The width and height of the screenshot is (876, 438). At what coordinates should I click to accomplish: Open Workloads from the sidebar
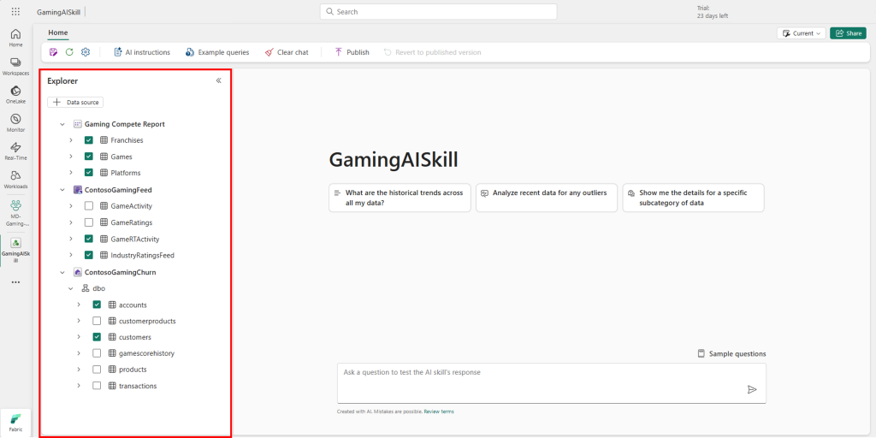pyautogui.click(x=15, y=179)
